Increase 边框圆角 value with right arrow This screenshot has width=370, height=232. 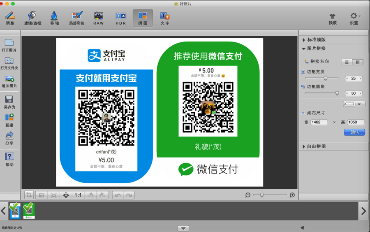click(x=361, y=93)
